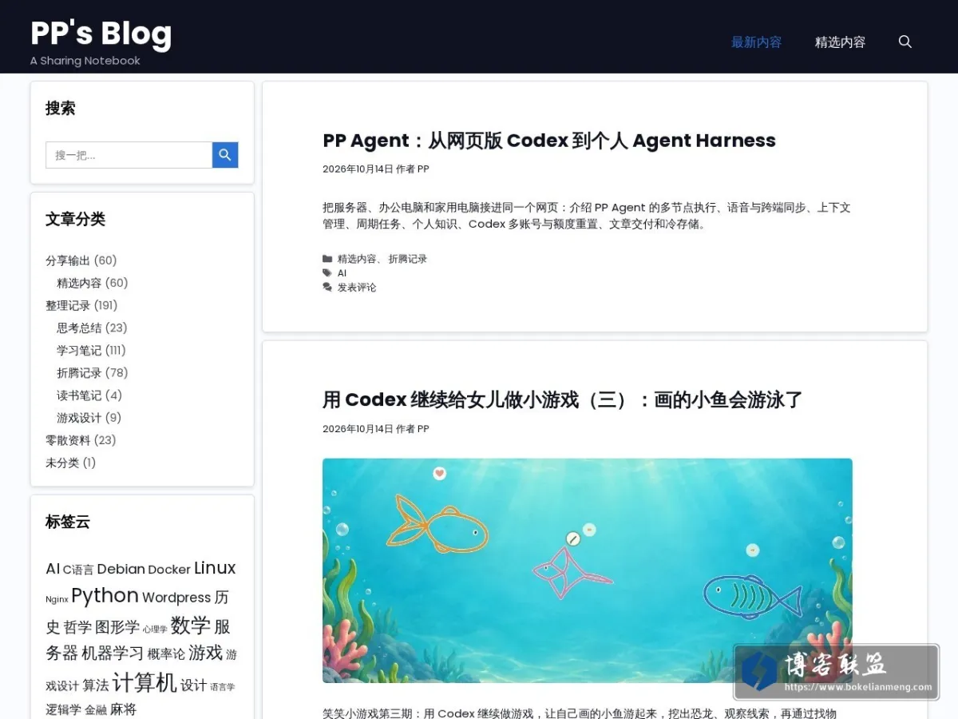Viewport: 958px width, 719px height.
Task: Open 学习笔记 (111) subcategory
Action: [x=80, y=350]
